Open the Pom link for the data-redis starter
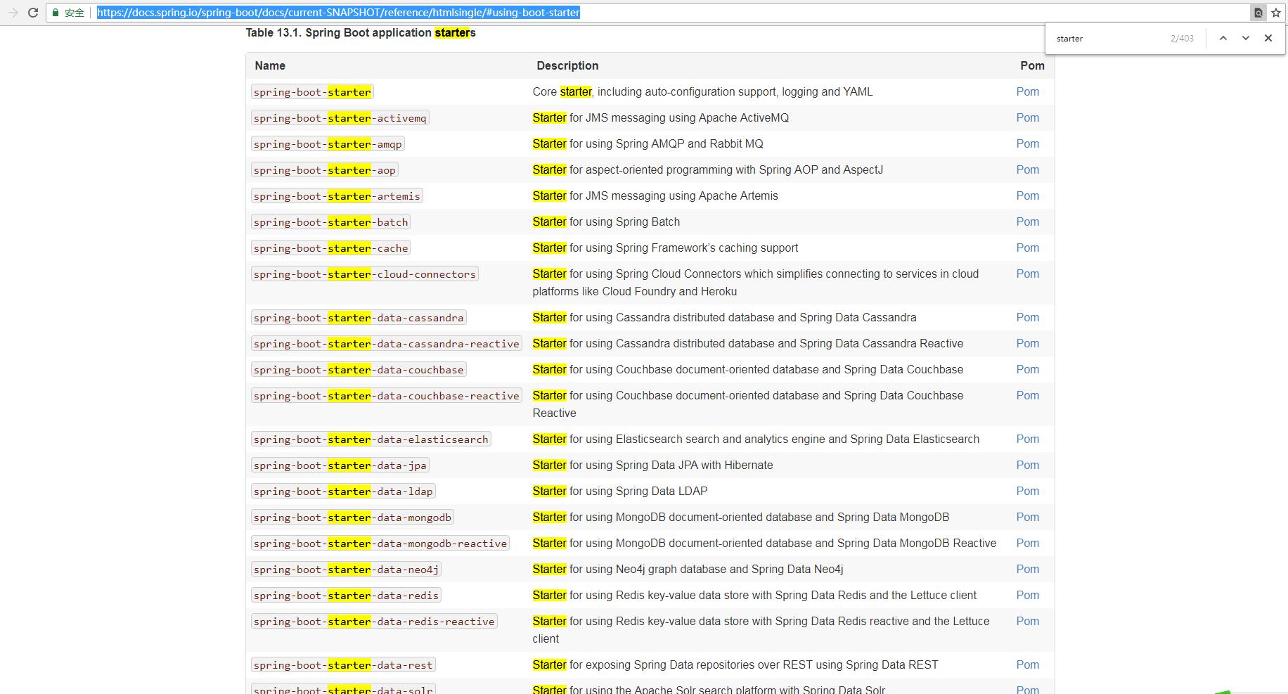Screen dimensions: 1288x694 1027,595
